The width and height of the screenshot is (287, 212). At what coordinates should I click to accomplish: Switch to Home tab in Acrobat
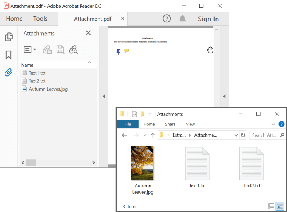(14, 19)
